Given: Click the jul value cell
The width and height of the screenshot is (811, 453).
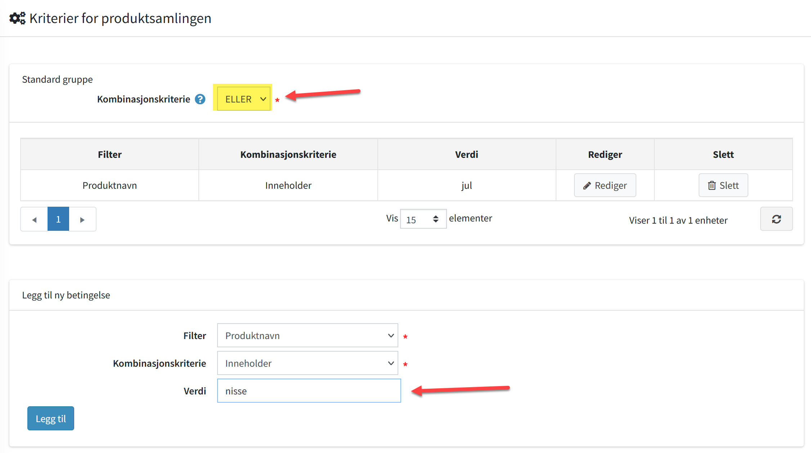Looking at the screenshot, I should pos(466,186).
